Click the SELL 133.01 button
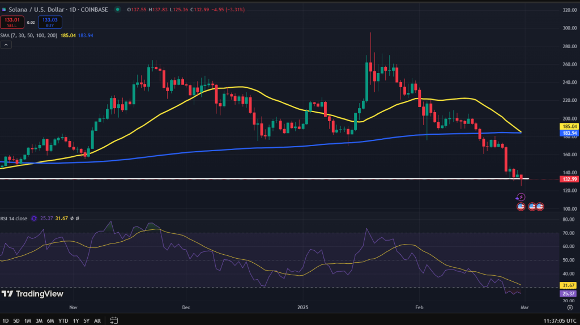The width and height of the screenshot is (580, 325). point(12,22)
